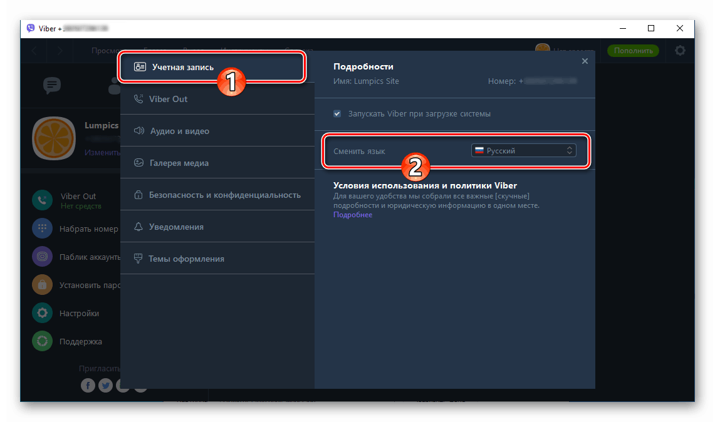715x422 pixels.
Task: Toggle Запускать Viber при загрузке системы checkbox
Action: [x=337, y=113]
